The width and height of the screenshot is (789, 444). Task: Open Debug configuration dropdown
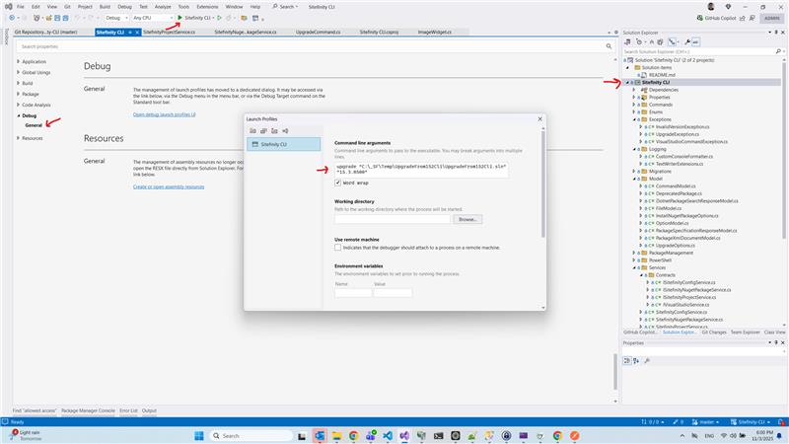[x=116, y=18]
